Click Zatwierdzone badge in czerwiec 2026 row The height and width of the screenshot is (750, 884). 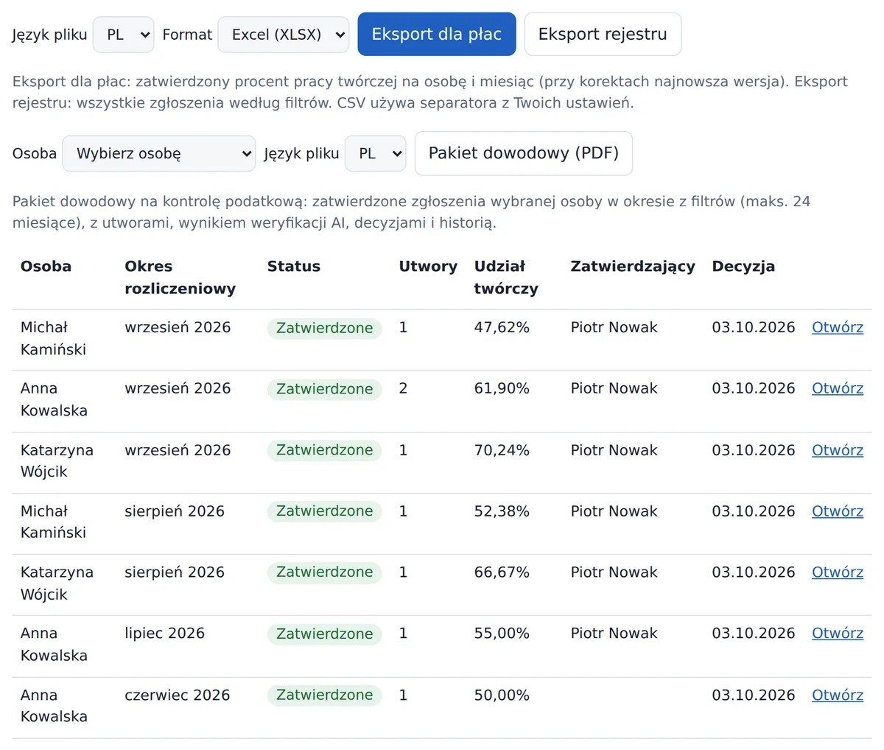(324, 695)
